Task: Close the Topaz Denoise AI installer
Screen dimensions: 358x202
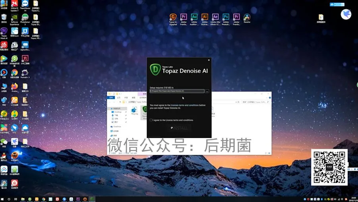Action: (209, 60)
